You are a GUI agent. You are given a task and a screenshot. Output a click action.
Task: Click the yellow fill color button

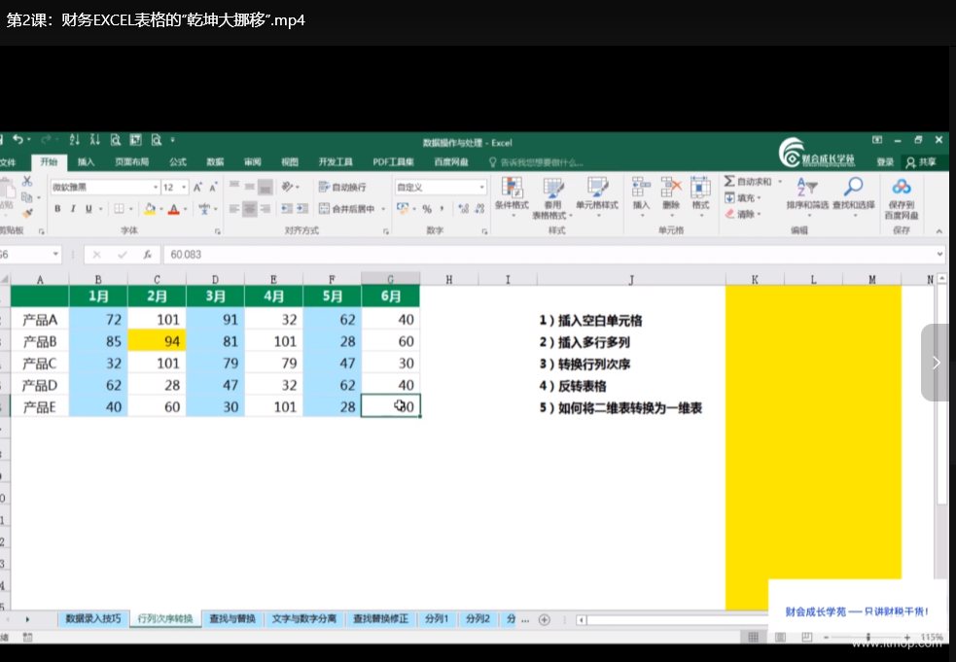[x=150, y=208]
